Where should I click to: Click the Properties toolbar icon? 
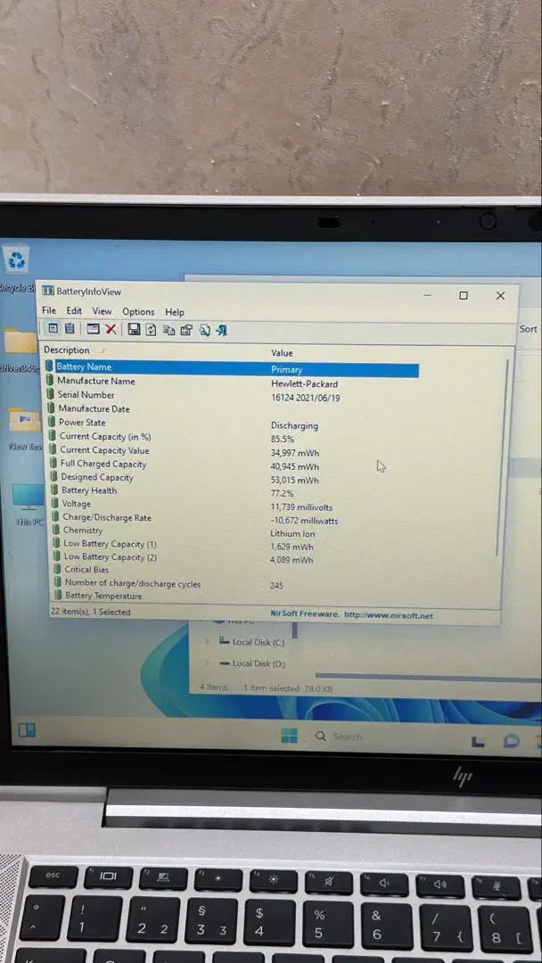click(x=186, y=331)
